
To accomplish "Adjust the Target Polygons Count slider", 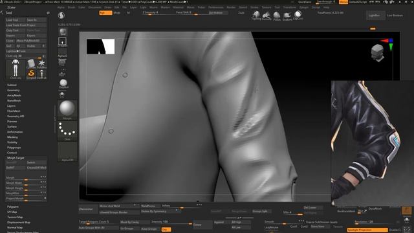I will (x=98, y=222).
